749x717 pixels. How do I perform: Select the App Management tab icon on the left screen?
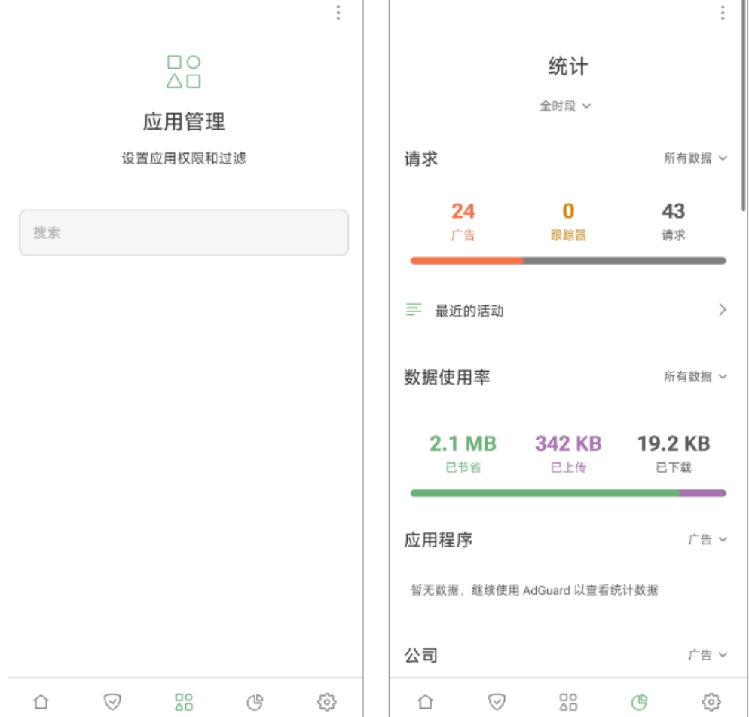click(184, 702)
